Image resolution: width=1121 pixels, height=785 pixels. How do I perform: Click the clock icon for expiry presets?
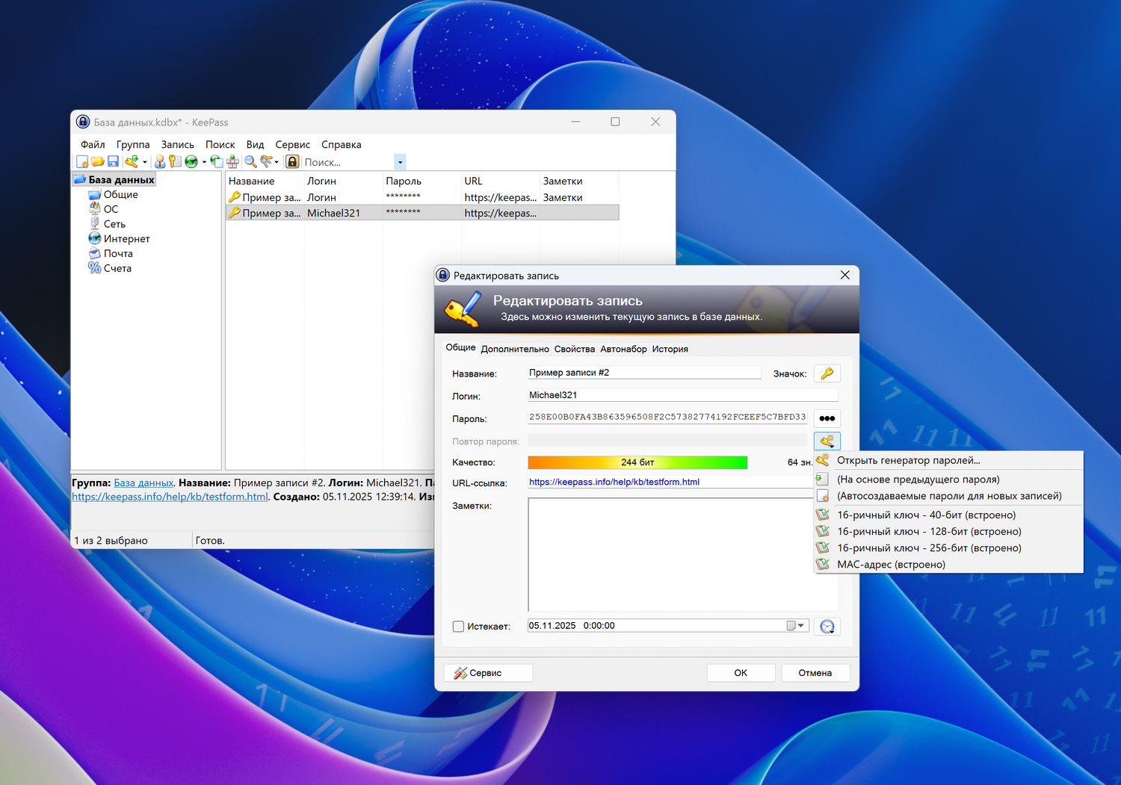pyautogui.click(x=827, y=627)
